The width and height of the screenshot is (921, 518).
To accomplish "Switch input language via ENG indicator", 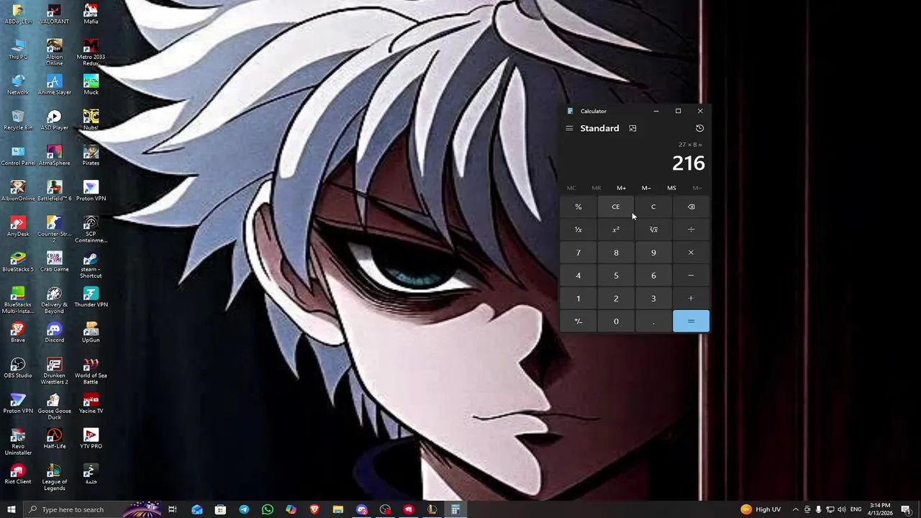I will click(856, 509).
